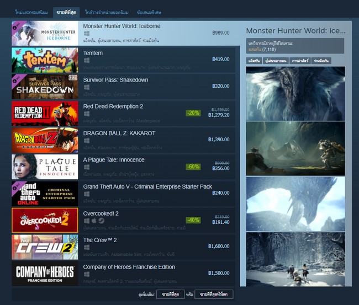Click the -40% discount badge on Overcooked! 2

tap(193, 220)
